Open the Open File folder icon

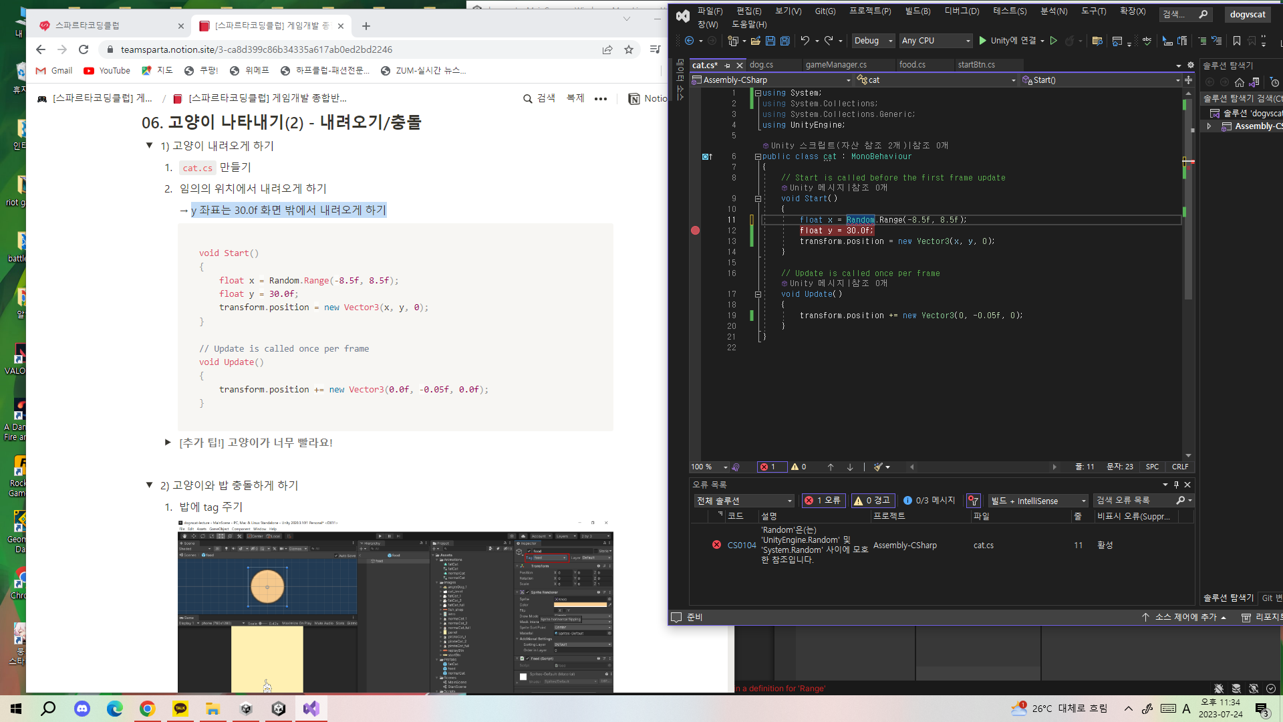point(756,41)
